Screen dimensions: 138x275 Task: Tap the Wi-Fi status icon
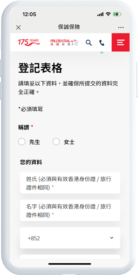click(x=108, y=14)
